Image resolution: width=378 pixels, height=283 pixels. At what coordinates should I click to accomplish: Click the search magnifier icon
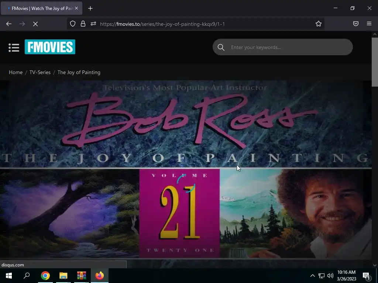pyautogui.click(x=221, y=48)
